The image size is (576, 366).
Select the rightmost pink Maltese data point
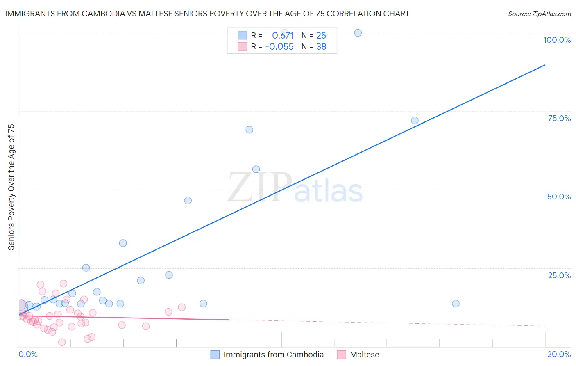pos(181,307)
